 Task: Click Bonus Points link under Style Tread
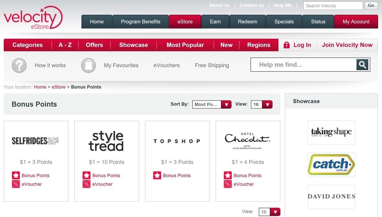click(x=106, y=176)
